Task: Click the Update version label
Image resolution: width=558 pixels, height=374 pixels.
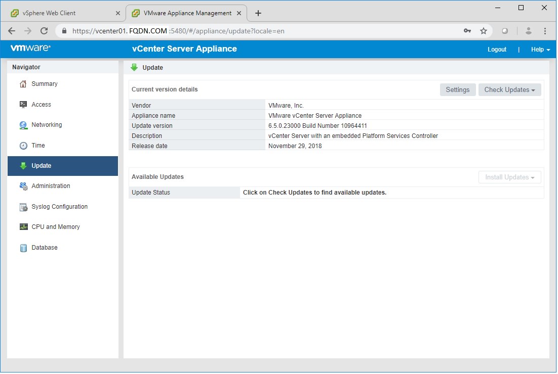Action: click(152, 126)
